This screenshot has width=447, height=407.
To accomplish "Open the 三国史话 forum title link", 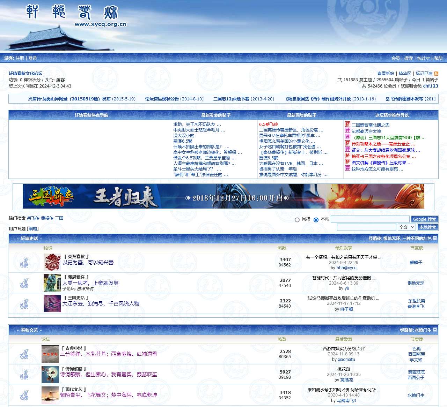I will click(x=76, y=298).
